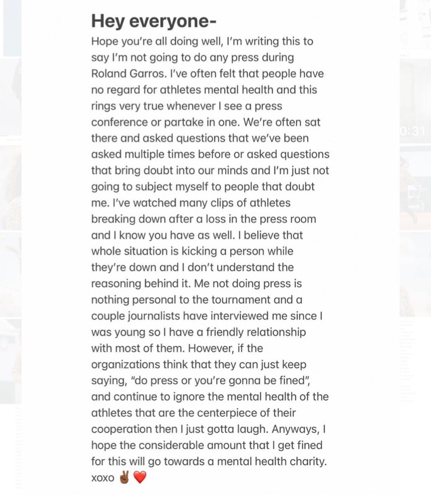The width and height of the screenshot is (431, 495).
Task: Click the words "Roland Garros"
Action: (x=128, y=74)
